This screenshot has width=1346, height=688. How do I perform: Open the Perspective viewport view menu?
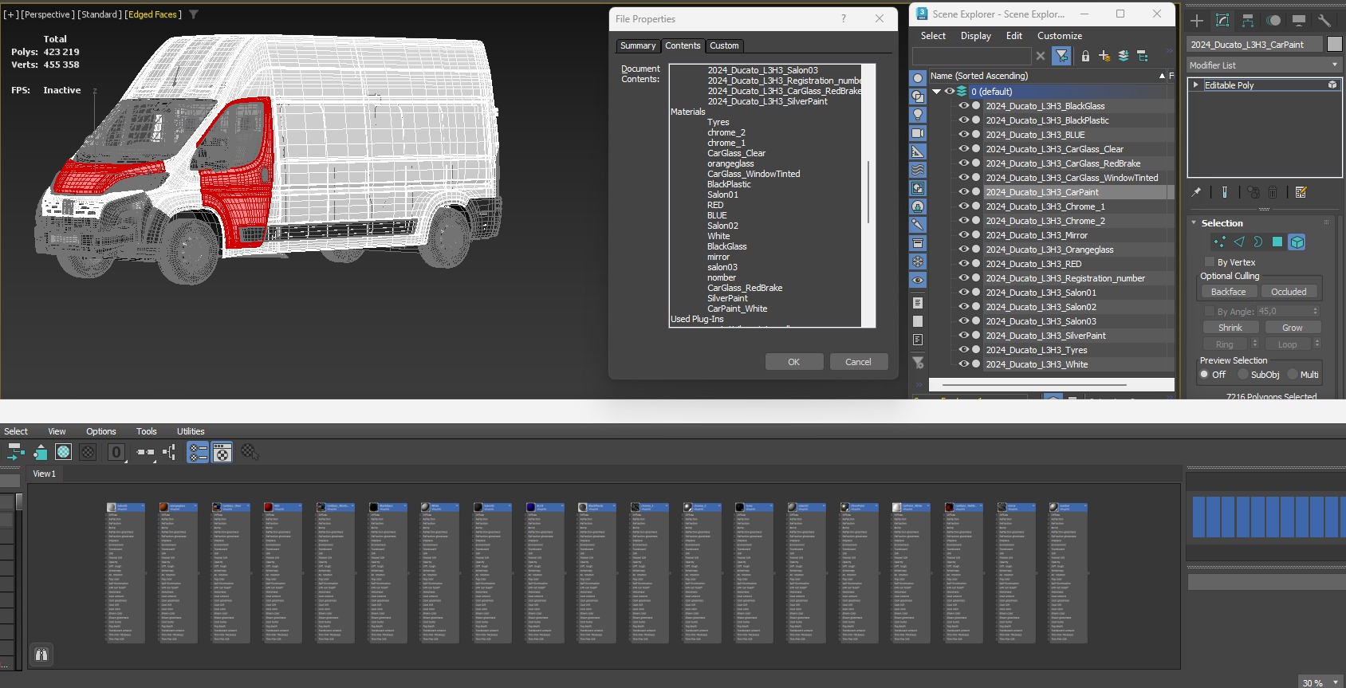click(47, 14)
